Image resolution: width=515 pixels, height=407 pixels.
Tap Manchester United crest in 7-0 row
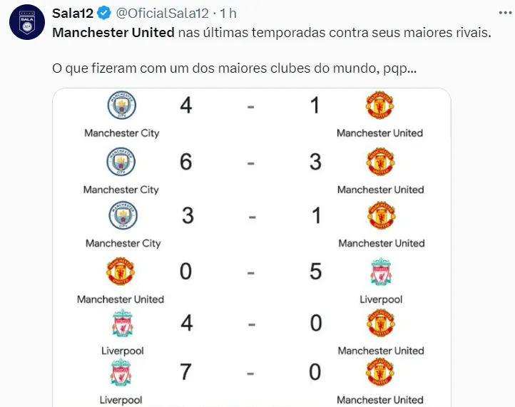pyautogui.click(x=380, y=373)
